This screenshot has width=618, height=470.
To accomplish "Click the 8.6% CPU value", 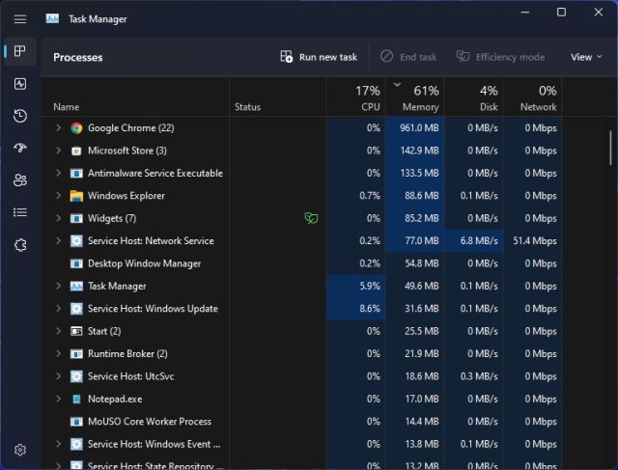I will [x=370, y=309].
